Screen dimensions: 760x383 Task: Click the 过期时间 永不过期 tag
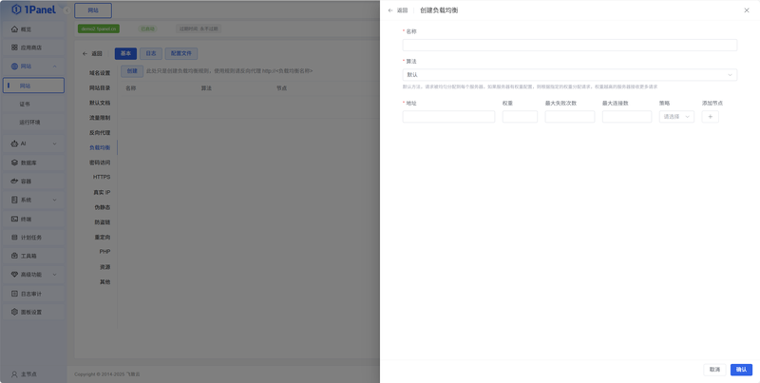[199, 29]
